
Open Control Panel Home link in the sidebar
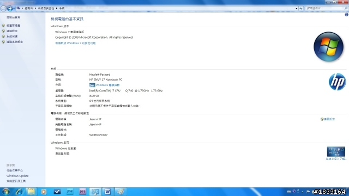(13, 17)
